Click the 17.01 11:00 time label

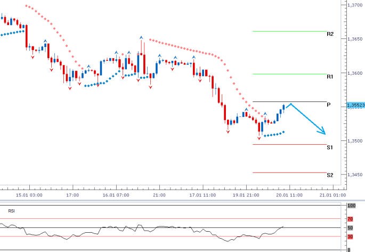202,195
